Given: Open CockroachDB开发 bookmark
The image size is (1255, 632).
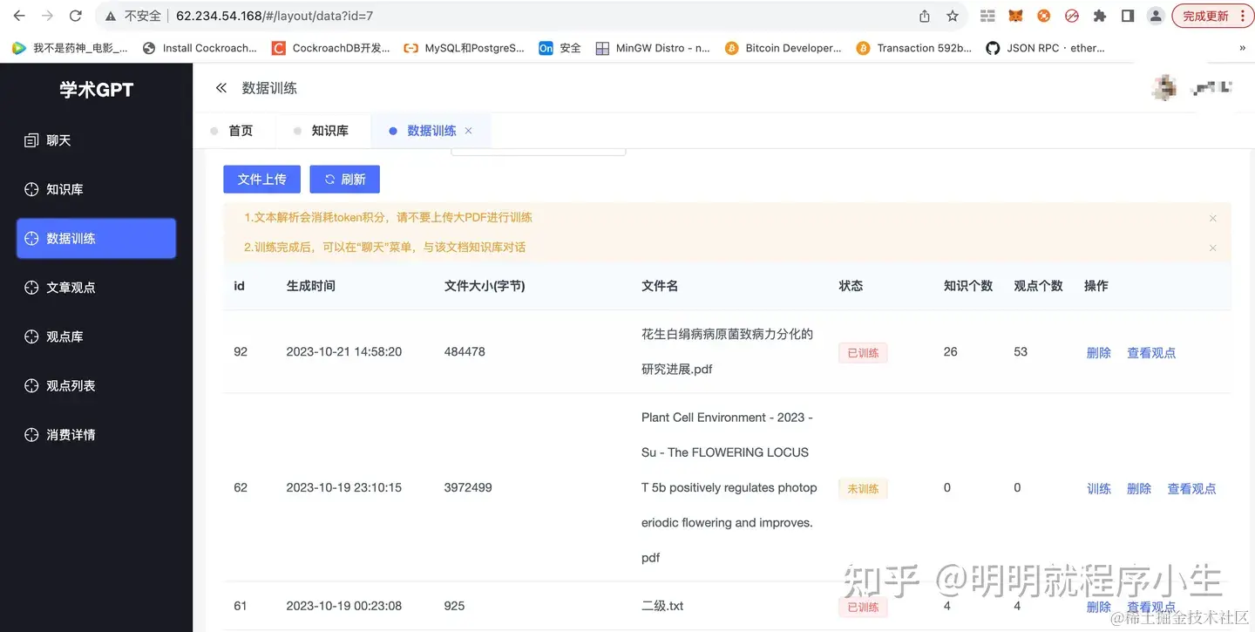Looking at the screenshot, I should 331,48.
